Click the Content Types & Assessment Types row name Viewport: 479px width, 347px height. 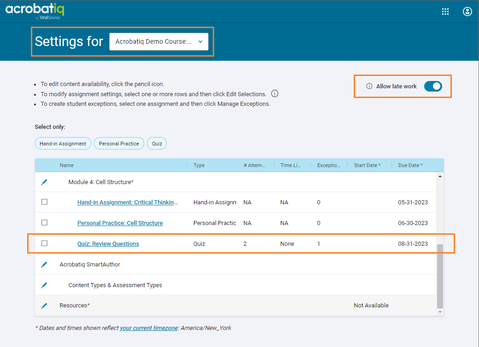pyautogui.click(x=115, y=285)
